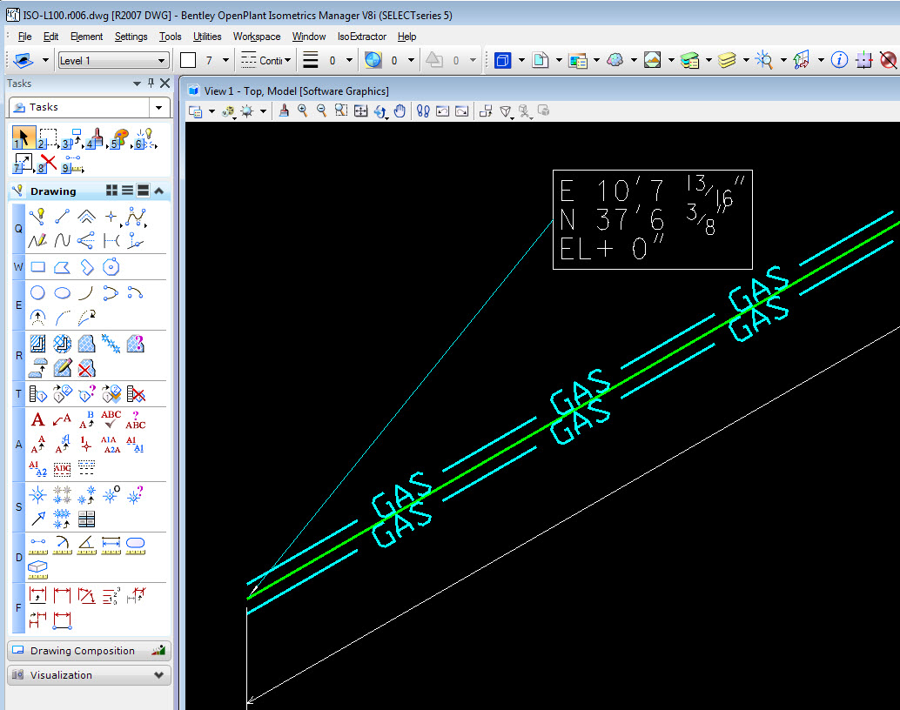Click the line weight preview bars

pyautogui.click(x=311, y=60)
